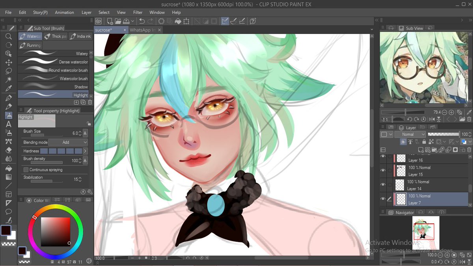Select the Auto select magic wand tool

pos(9,80)
